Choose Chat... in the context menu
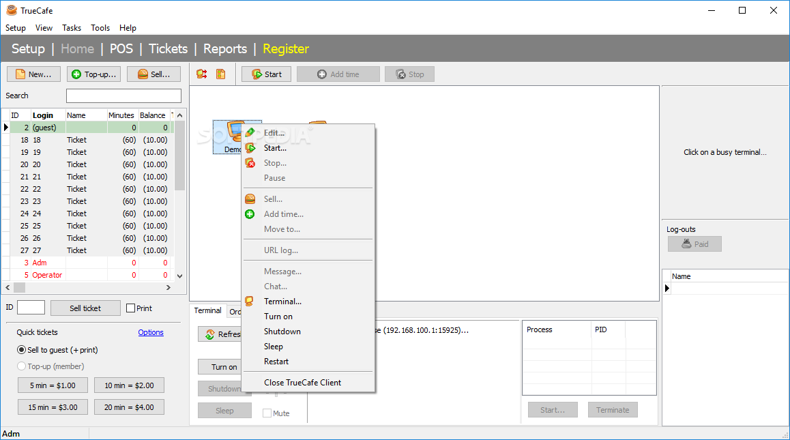Viewport: 790px width, 440px height. tap(308, 287)
